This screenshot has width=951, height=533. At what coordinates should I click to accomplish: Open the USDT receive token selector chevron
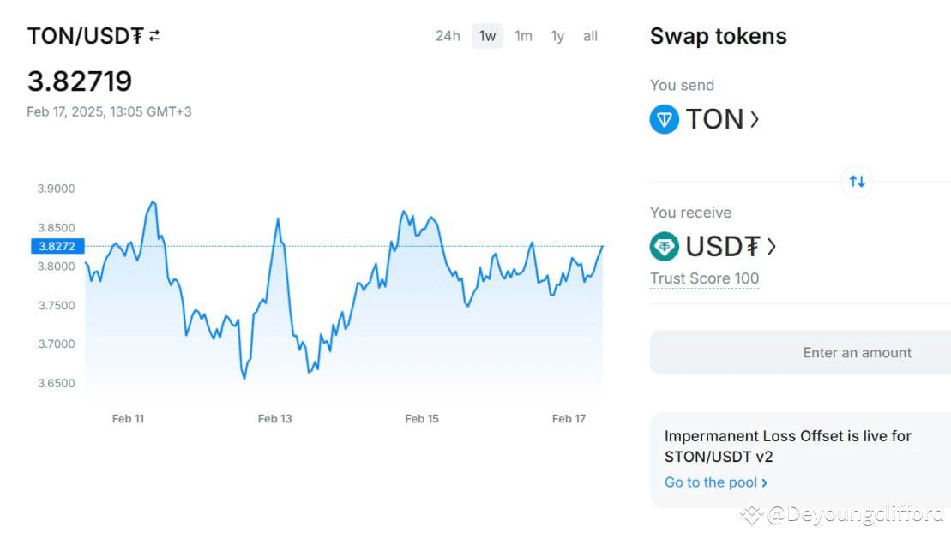pyautogui.click(x=772, y=247)
